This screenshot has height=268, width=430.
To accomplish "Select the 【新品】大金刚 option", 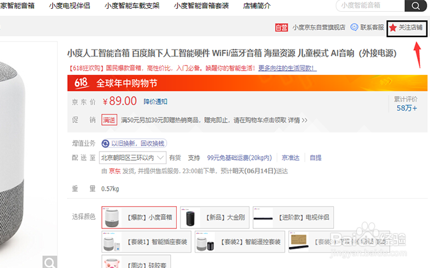I will coord(215,217).
